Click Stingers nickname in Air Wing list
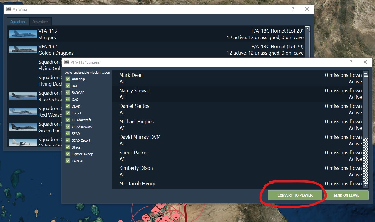 [x=47, y=38]
